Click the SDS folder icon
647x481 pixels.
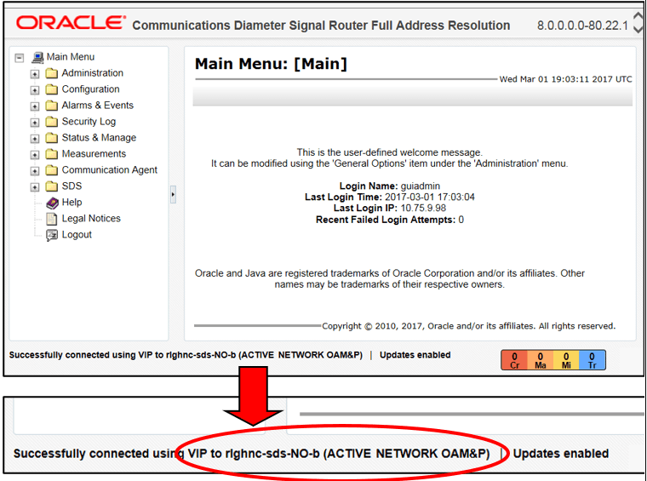click(x=52, y=186)
